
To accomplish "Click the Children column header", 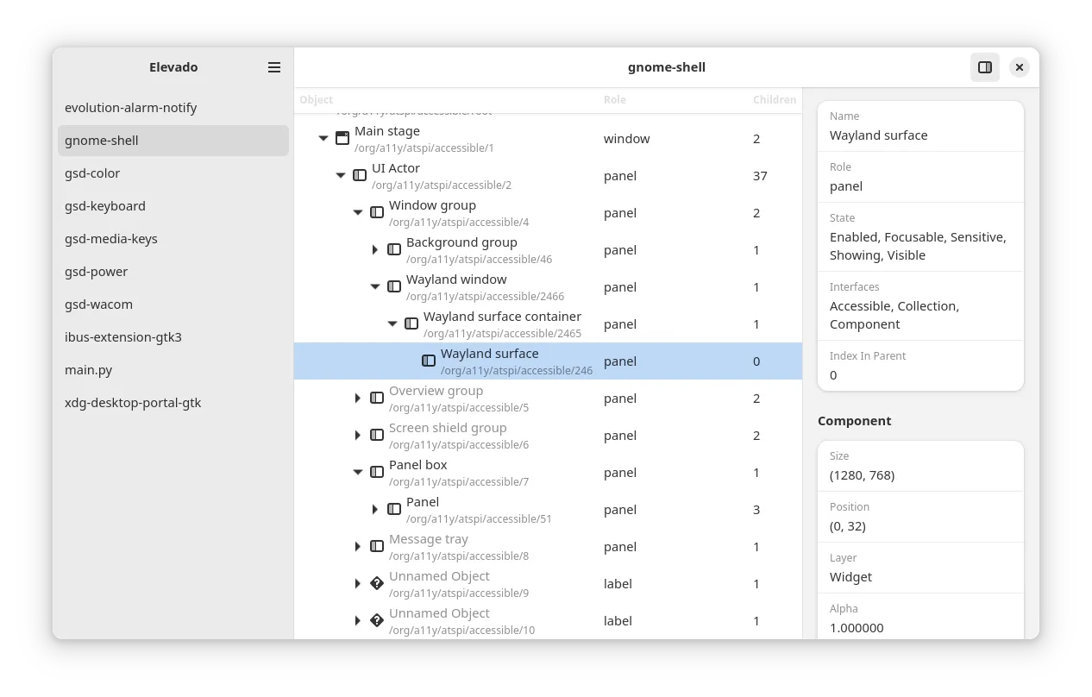I will click(774, 100).
